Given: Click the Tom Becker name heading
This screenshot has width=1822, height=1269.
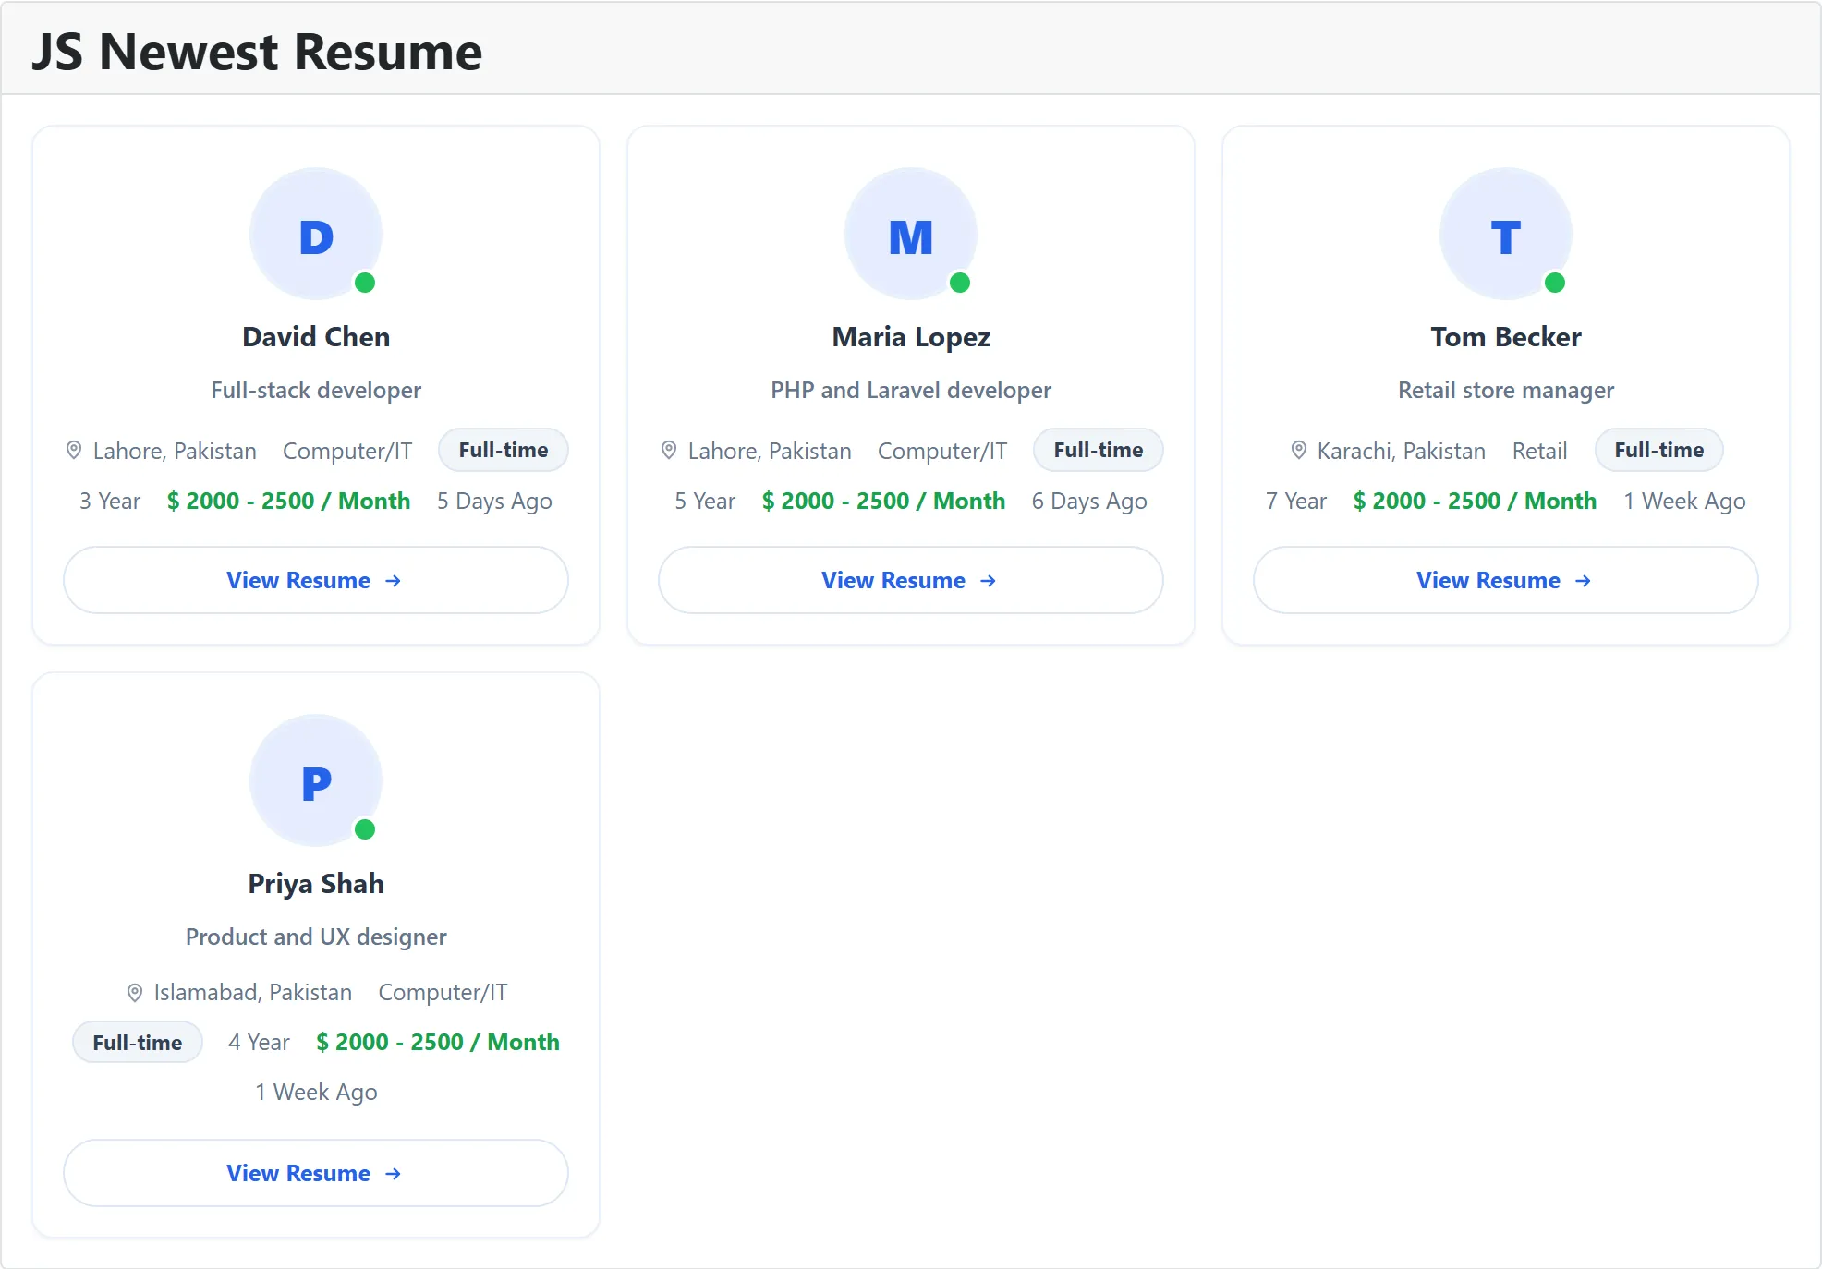Looking at the screenshot, I should pos(1506,337).
